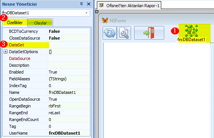Click the exit door button
Image resolution: width=214 pixels, height=138 pixels.
149,33
